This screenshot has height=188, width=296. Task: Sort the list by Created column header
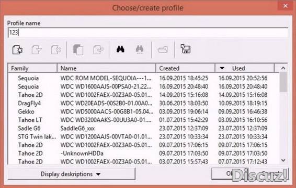tap(186, 68)
